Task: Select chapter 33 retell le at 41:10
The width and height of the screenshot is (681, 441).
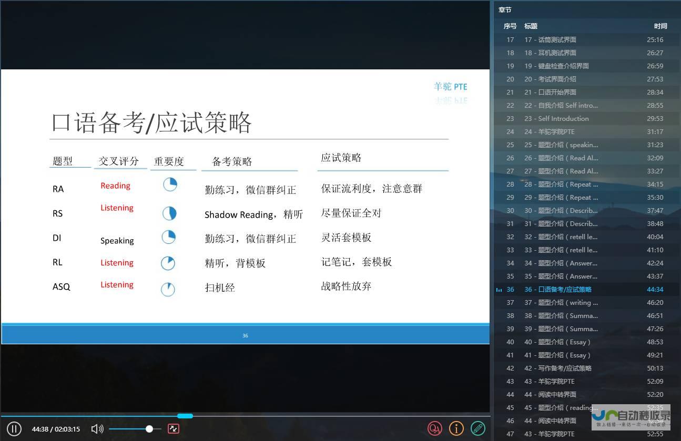Action: click(586, 250)
